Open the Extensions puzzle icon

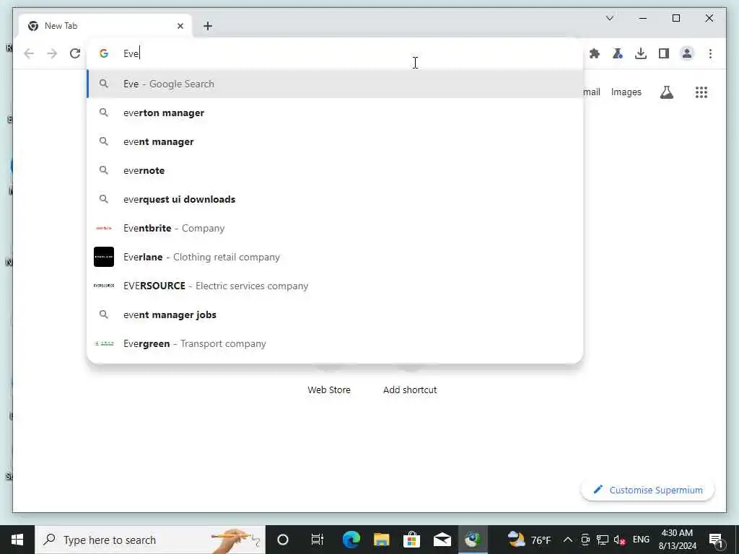click(x=595, y=53)
